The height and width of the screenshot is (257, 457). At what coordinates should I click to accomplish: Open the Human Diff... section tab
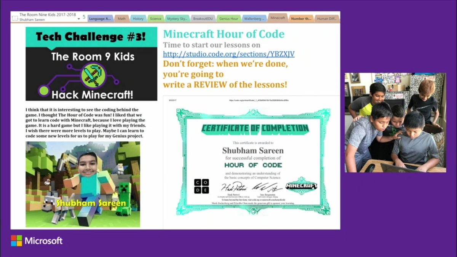[327, 18]
